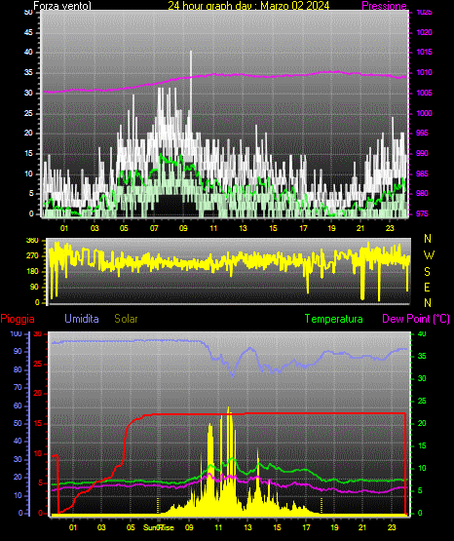This screenshot has height=541, width=454.
Task: Click the red 'Pioggia' legend label
Action: click(18, 319)
